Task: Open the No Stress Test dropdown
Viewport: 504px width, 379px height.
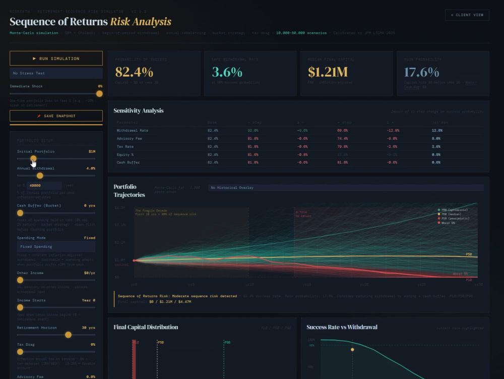Action: coord(56,73)
